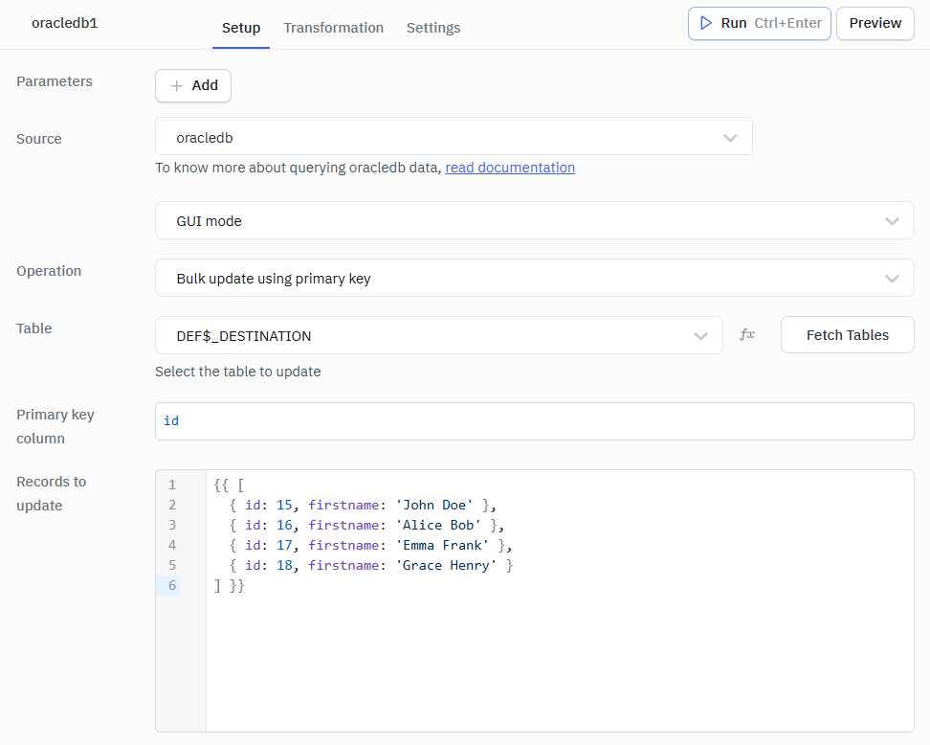The image size is (930, 745).
Task: Expand the GUI mode dropdown
Action: coord(535,220)
